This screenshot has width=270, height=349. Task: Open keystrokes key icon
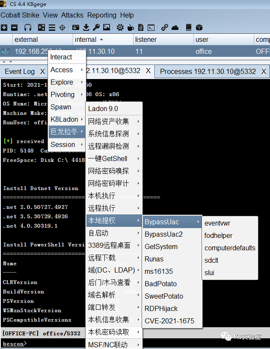point(96,28)
